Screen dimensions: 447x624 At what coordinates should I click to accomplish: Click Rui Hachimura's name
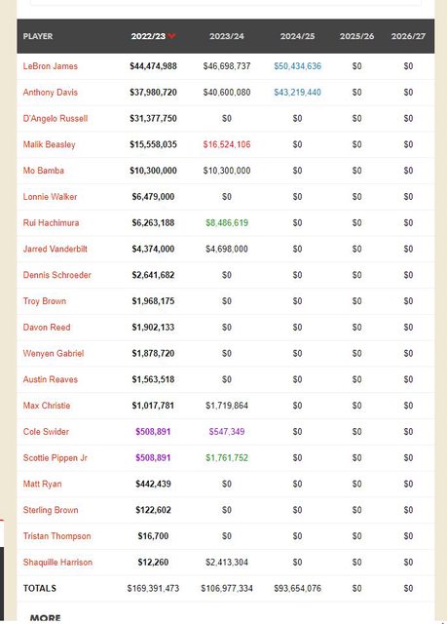tap(51, 223)
